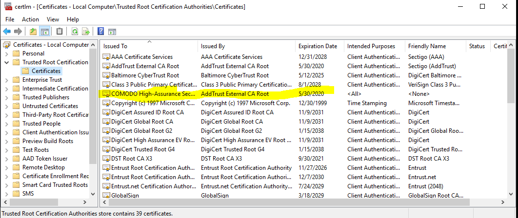Viewport: 518px width, 218px height.
Task: Select the SMS store in tree
Action: tap(28, 194)
